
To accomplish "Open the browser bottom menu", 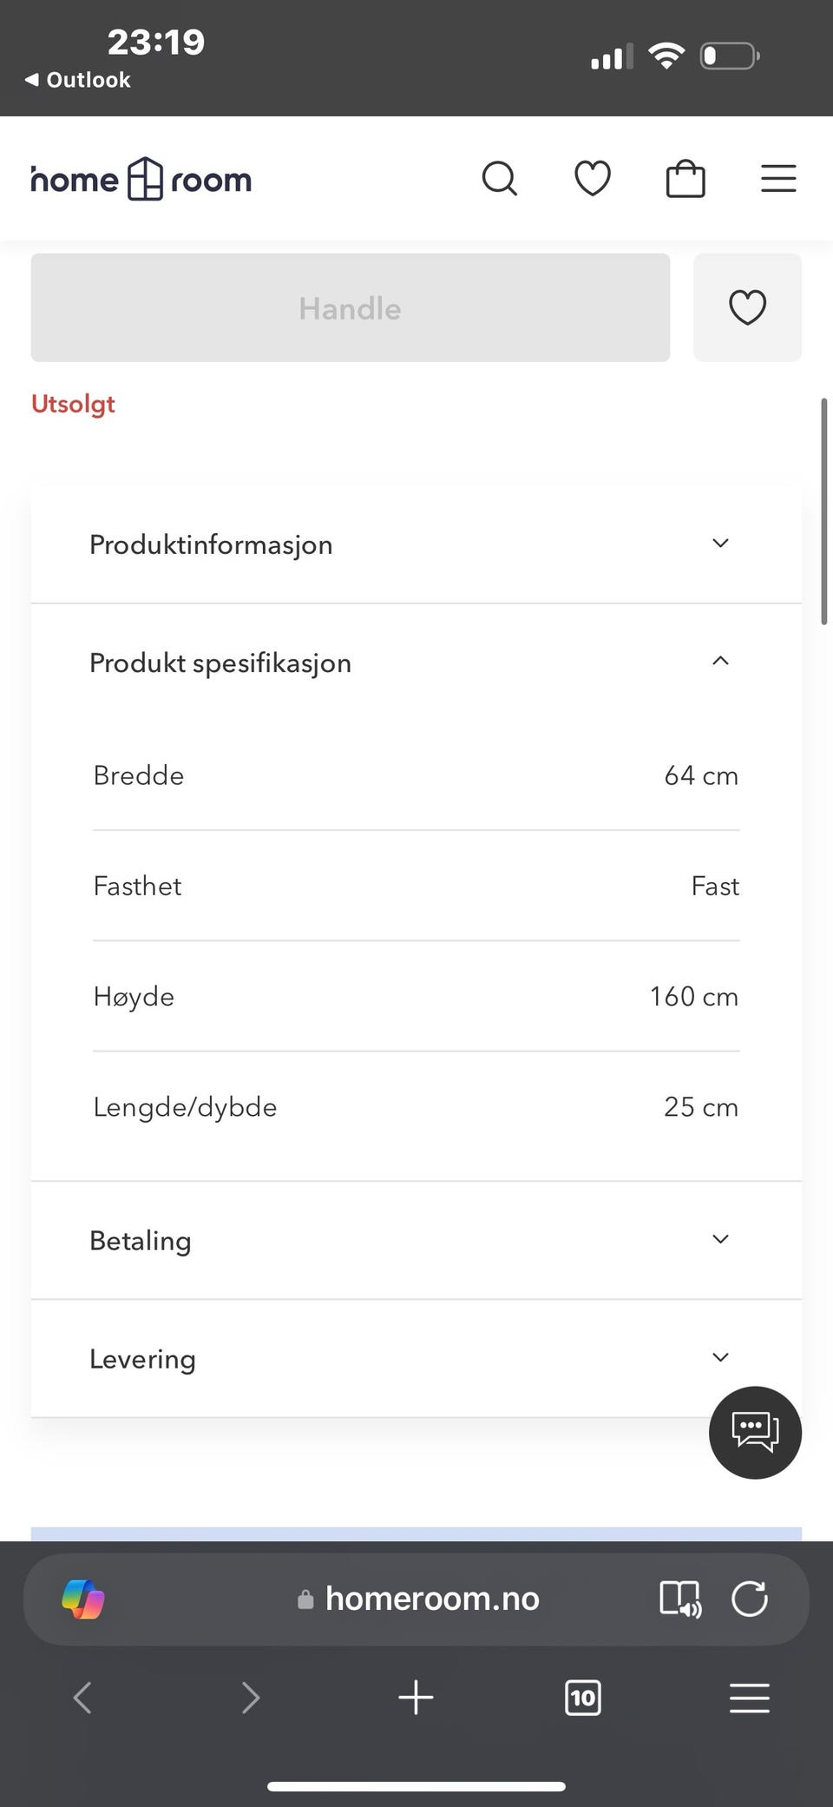I will (750, 1698).
